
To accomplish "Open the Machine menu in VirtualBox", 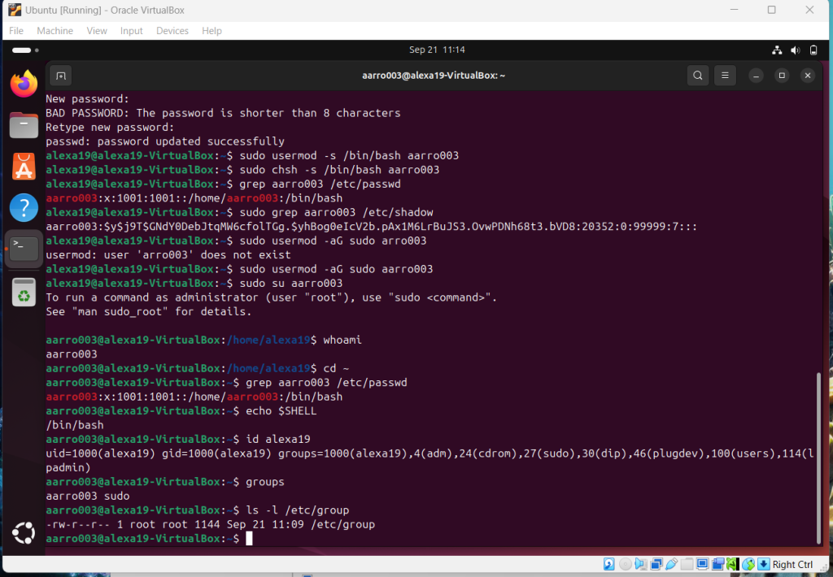I will [x=55, y=31].
